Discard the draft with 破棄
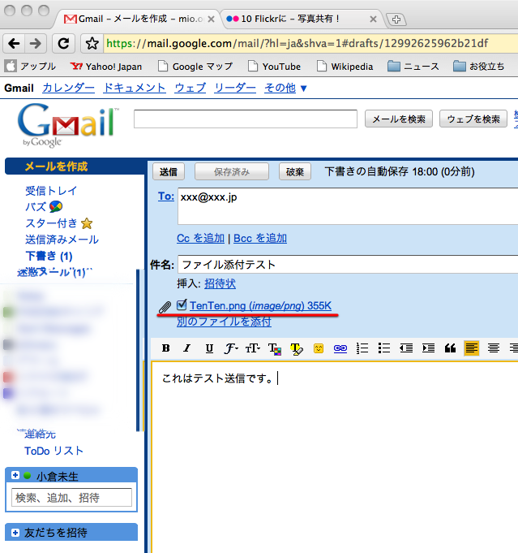The width and height of the screenshot is (518, 553). tap(295, 172)
